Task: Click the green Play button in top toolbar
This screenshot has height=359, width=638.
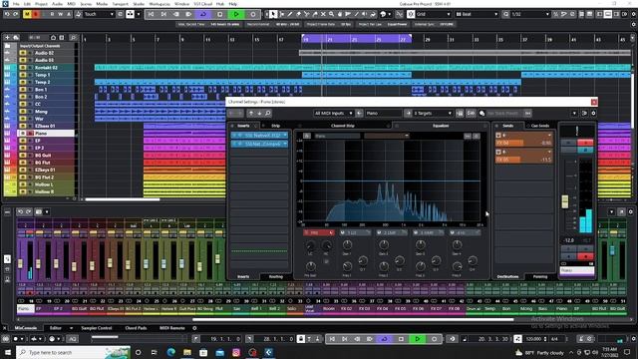Action: (236, 14)
